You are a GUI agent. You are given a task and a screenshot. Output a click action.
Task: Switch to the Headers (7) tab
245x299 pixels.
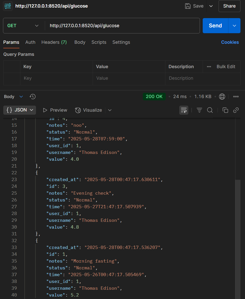point(54,42)
